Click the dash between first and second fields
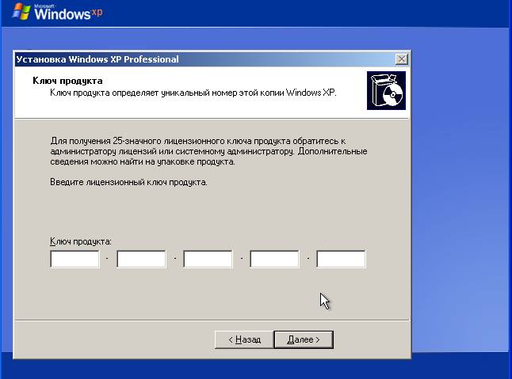The width and height of the screenshot is (512, 379). pos(108,260)
